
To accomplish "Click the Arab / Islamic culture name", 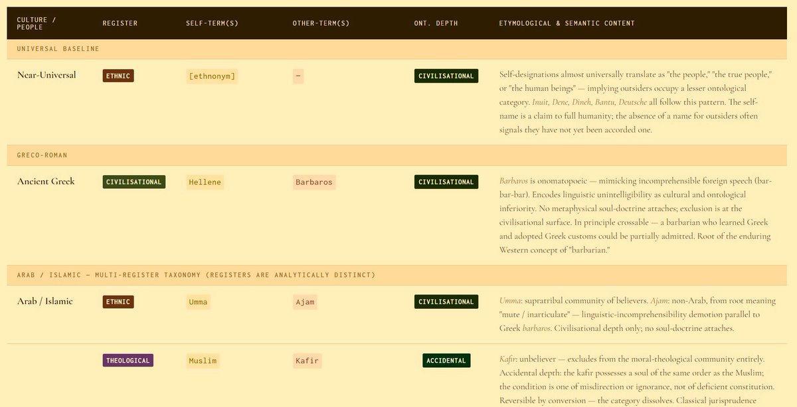I will (44, 301).
